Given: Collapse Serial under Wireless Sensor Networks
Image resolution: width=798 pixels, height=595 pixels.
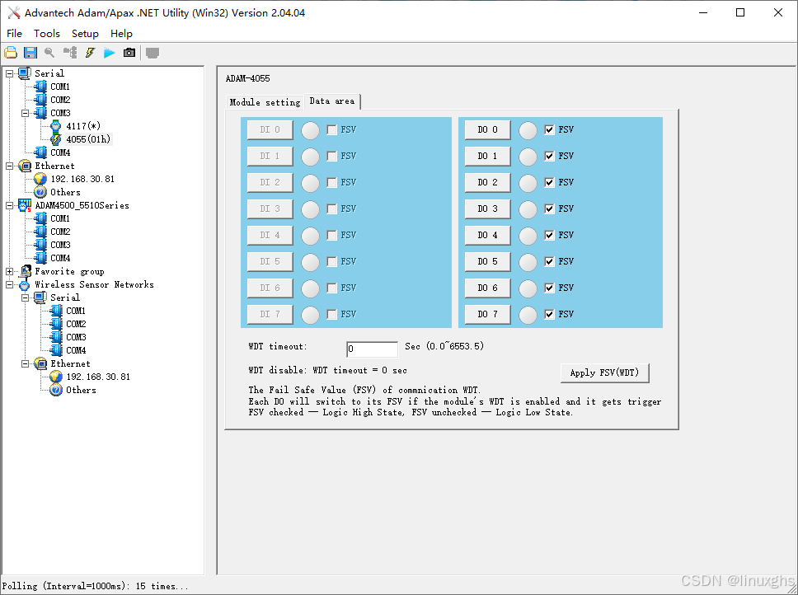Looking at the screenshot, I should coord(25,298).
